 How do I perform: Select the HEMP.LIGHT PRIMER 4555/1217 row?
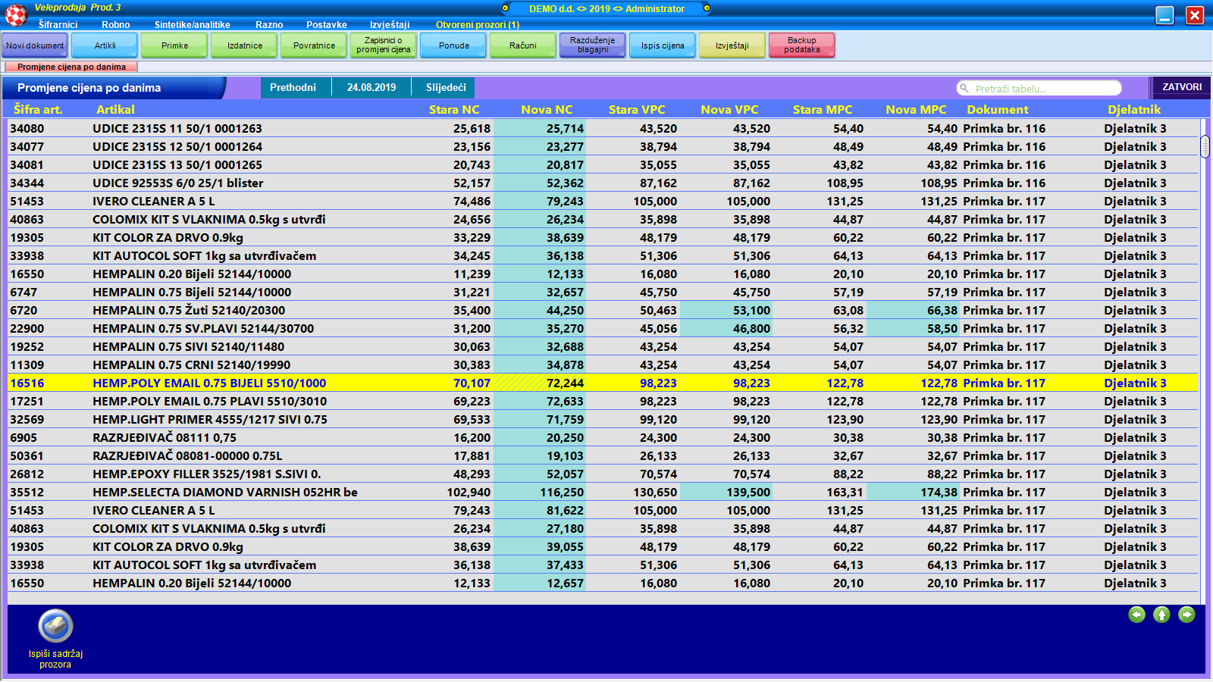click(210, 420)
